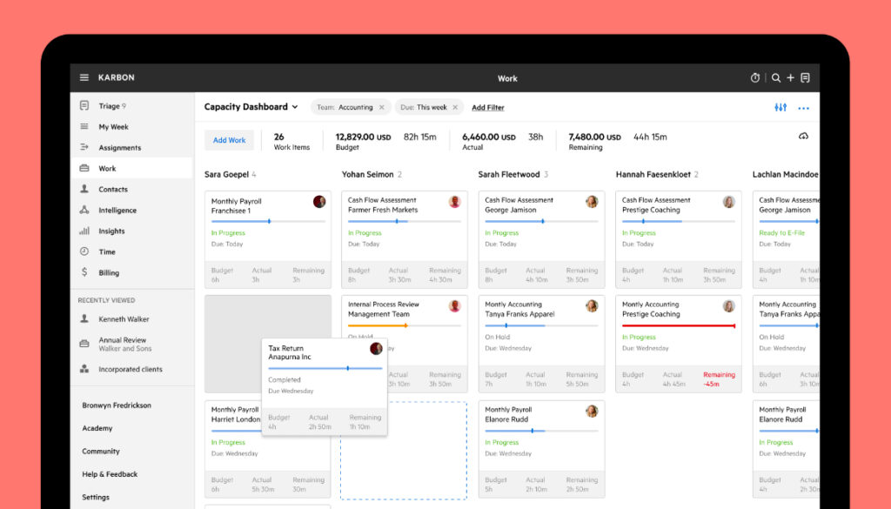Click the empty dashed drop zone under Yohan Seimon
This screenshot has width=891, height=509.
tap(404, 451)
